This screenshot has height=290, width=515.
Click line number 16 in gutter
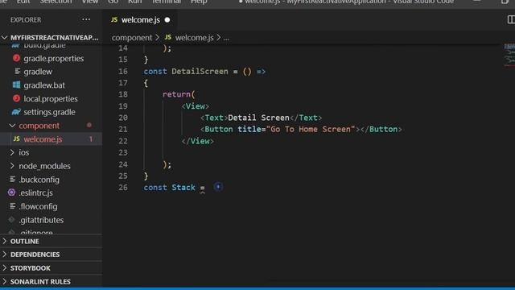123,72
